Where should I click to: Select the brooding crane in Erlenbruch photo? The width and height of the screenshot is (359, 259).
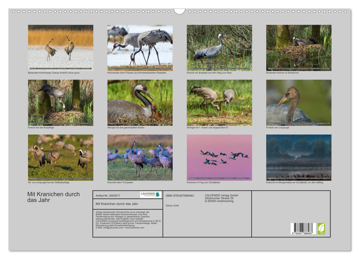point(299,48)
